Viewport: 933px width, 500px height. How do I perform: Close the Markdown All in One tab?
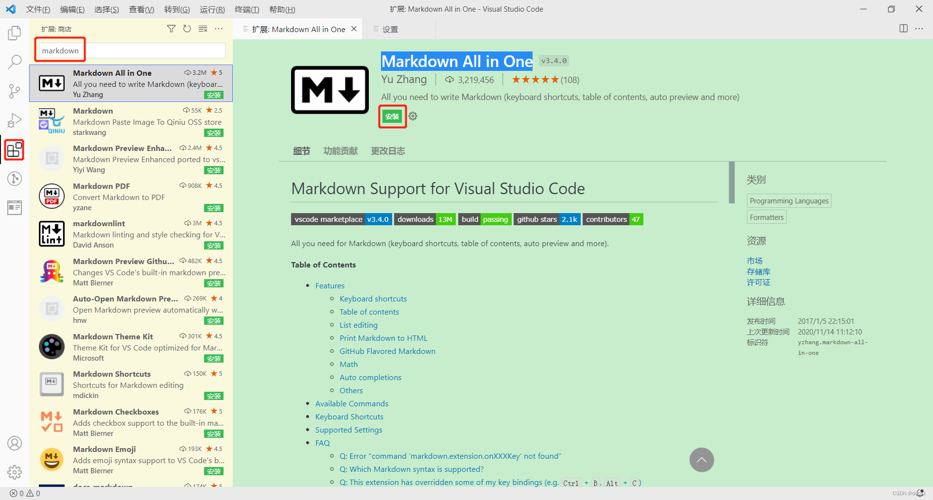[x=354, y=29]
